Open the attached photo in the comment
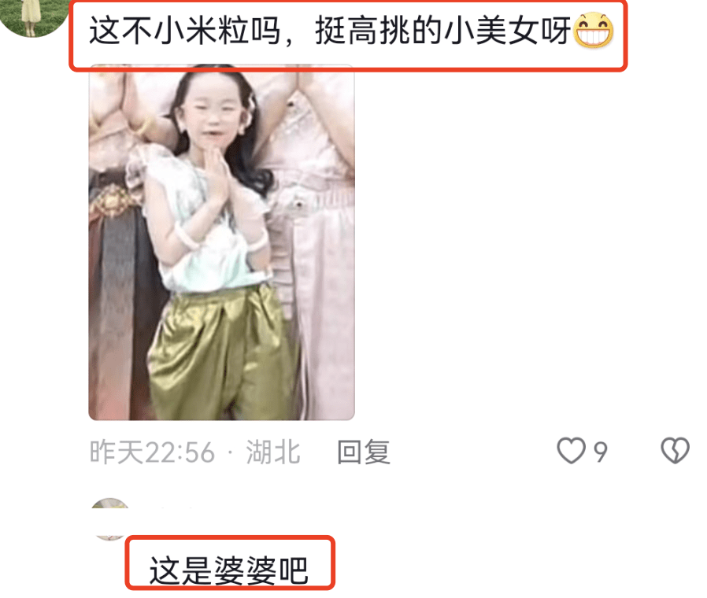The height and width of the screenshot is (598, 707). (x=221, y=242)
